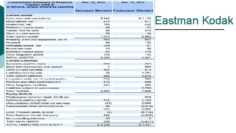
Task: Click 'Property, plant and equipment, net of'
Action: coord(36,39)
